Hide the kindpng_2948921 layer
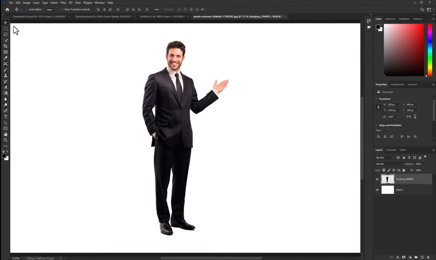The width and height of the screenshot is (436, 260). pyautogui.click(x=377, y=179)
